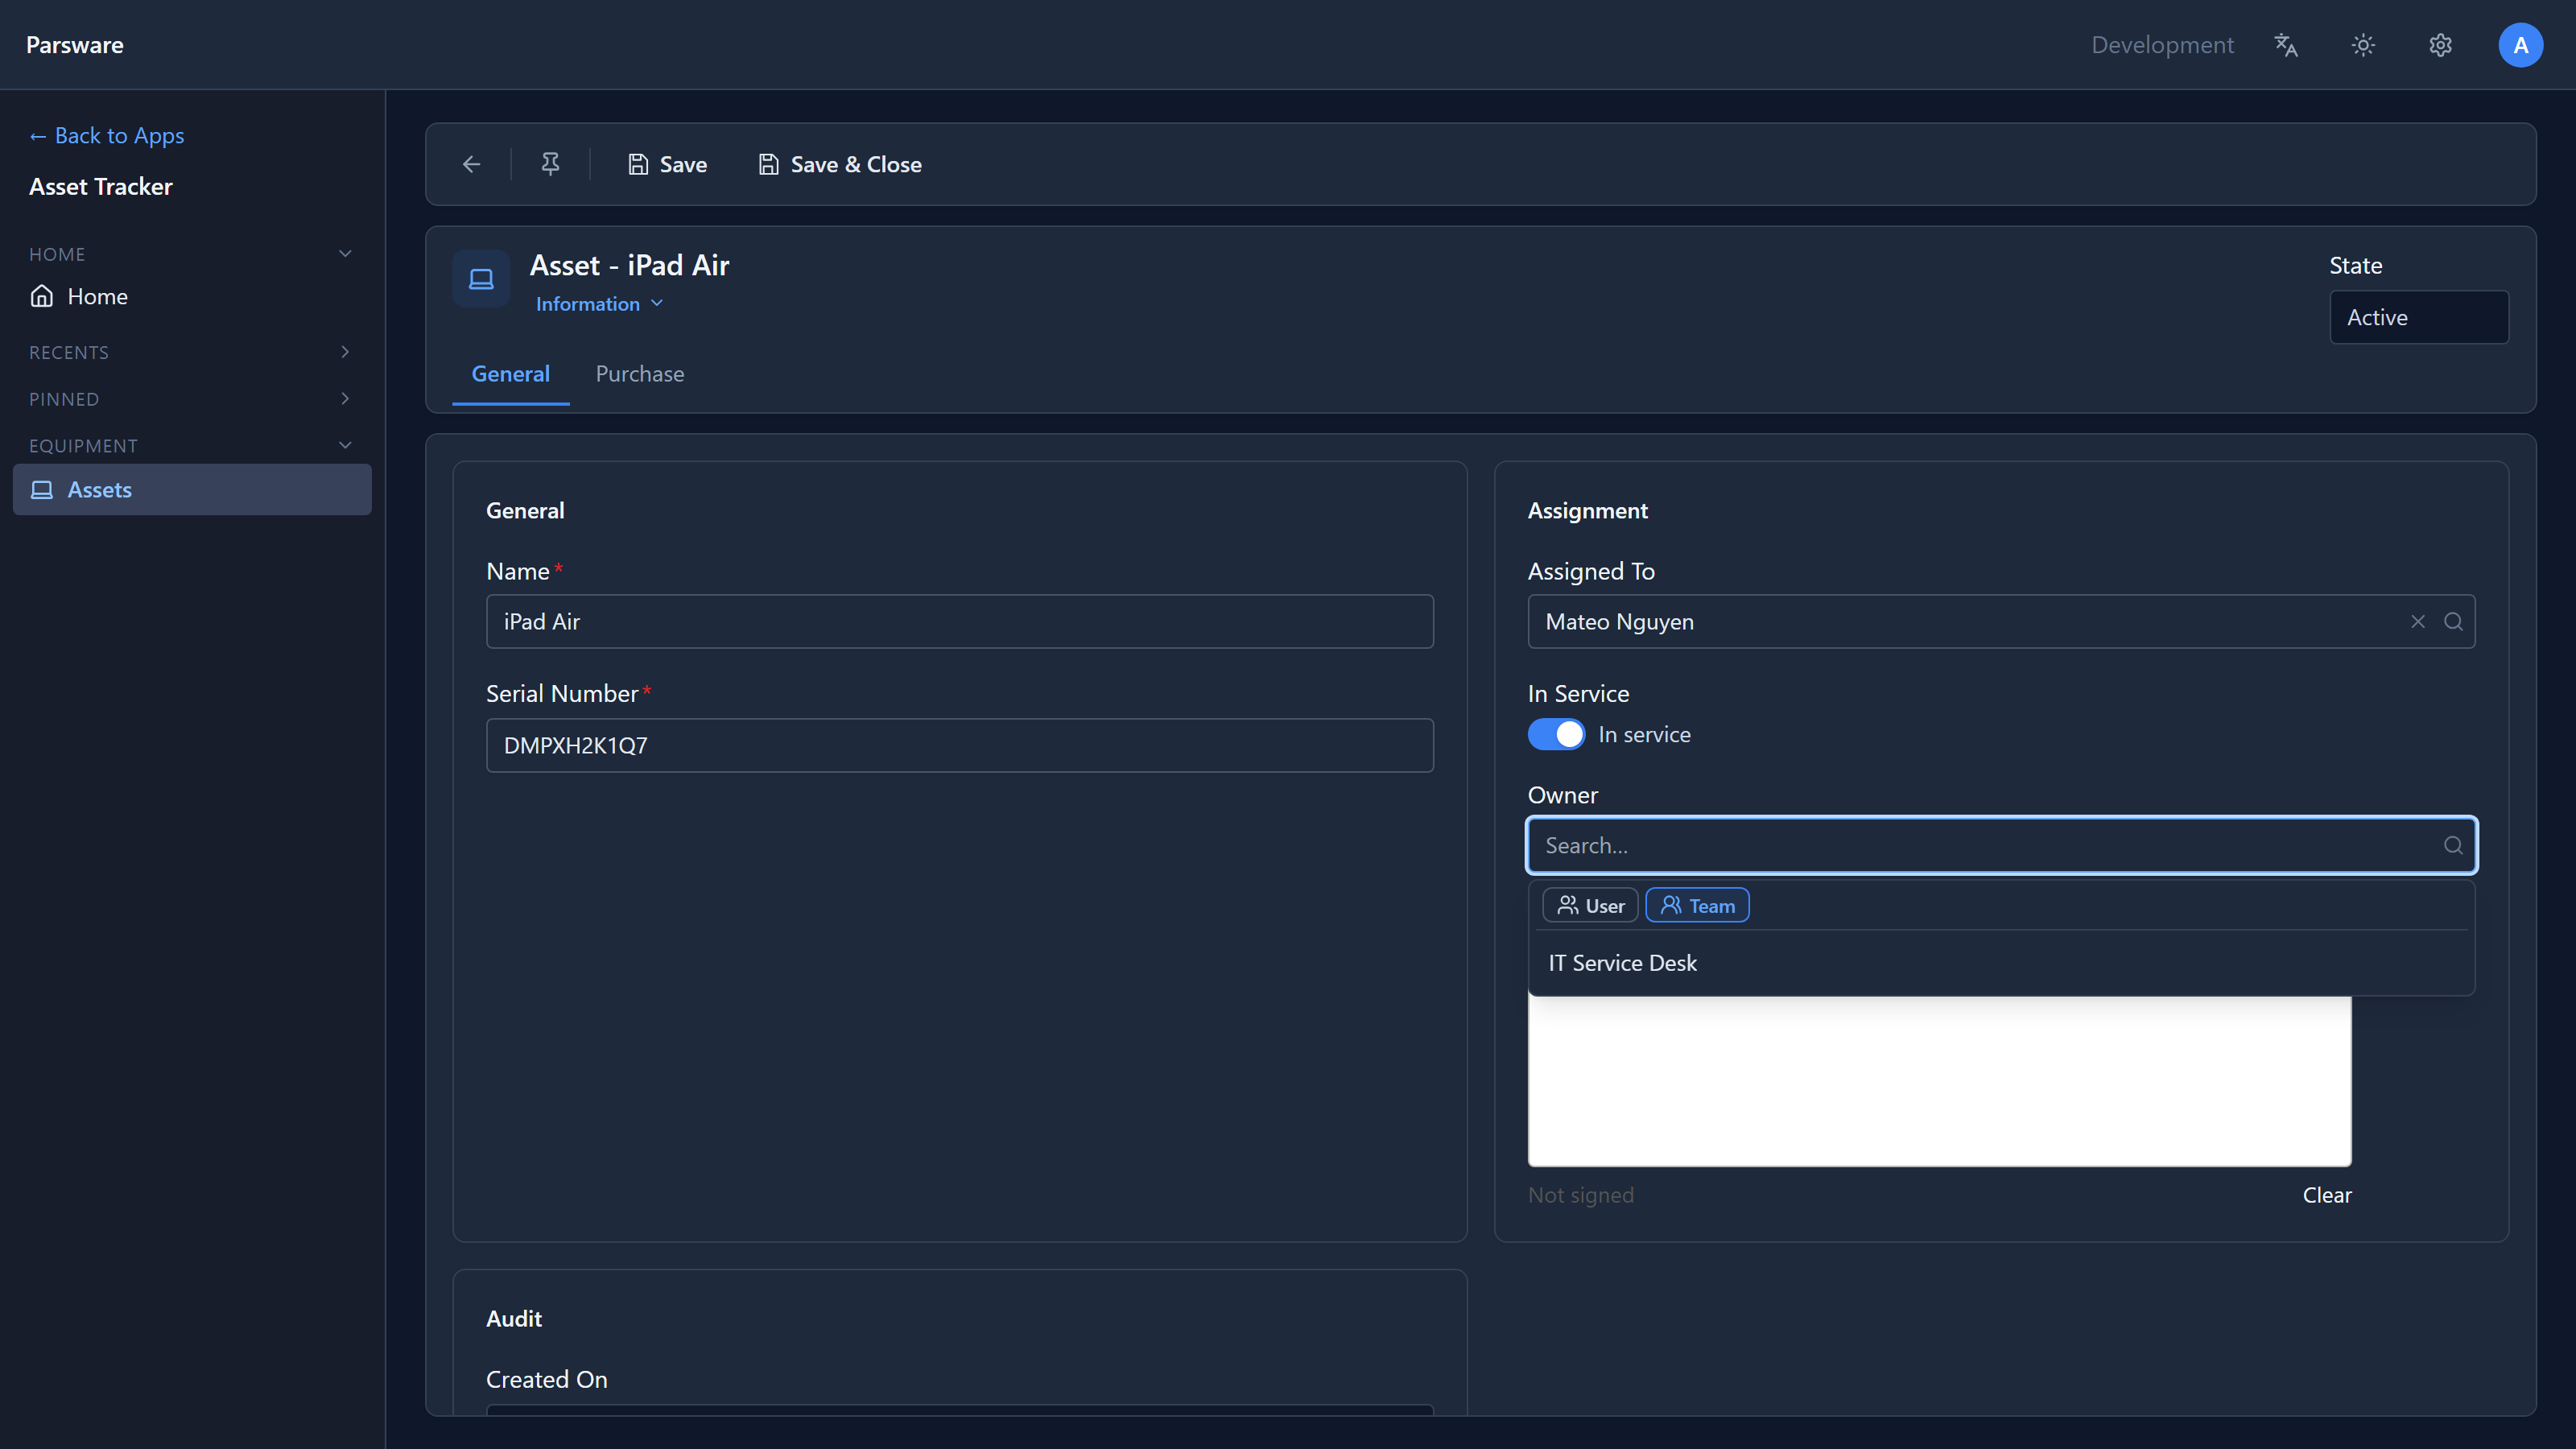Switch to the General tab
Viewport: 2576px width, 1449px height.
(510, 374)
